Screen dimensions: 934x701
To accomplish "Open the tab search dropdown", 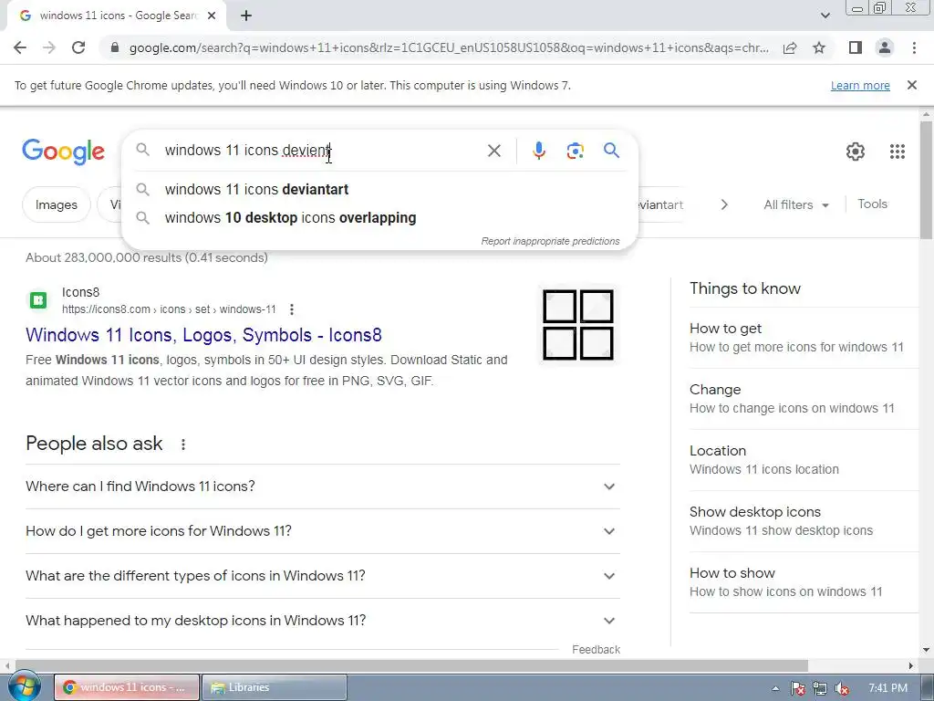I will pos(825,16).
